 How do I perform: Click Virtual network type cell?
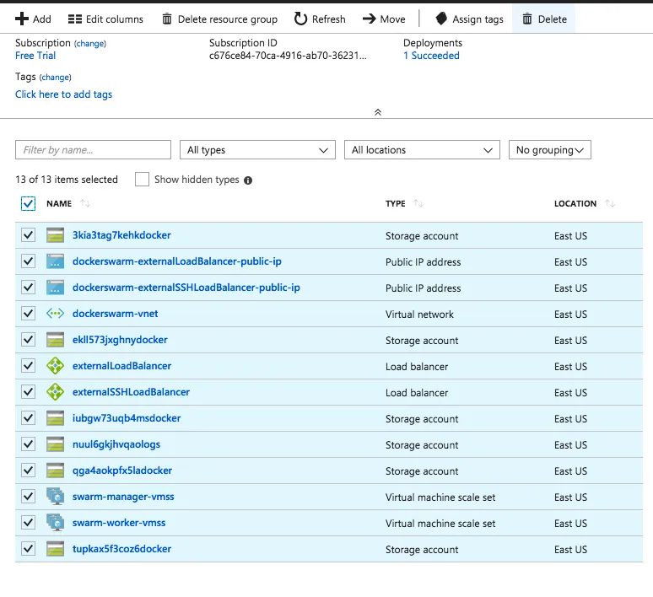point(419,315)
